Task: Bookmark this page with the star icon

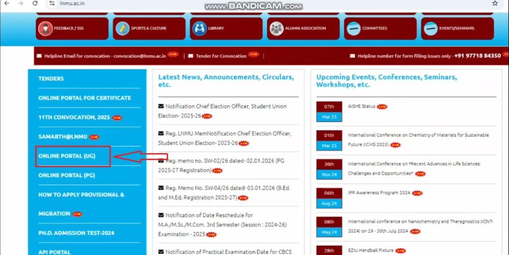Action: click(495, 3)
